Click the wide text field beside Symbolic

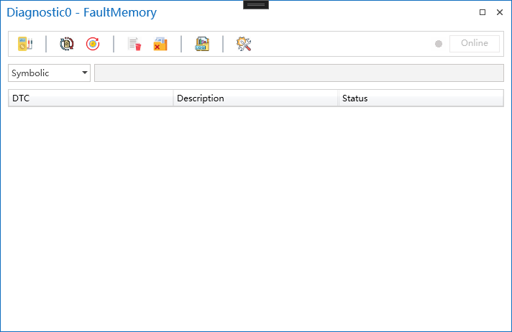click(x=298, y=73)
